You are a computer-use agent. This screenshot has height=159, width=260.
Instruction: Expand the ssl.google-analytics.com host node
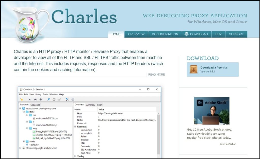(20, 148)
